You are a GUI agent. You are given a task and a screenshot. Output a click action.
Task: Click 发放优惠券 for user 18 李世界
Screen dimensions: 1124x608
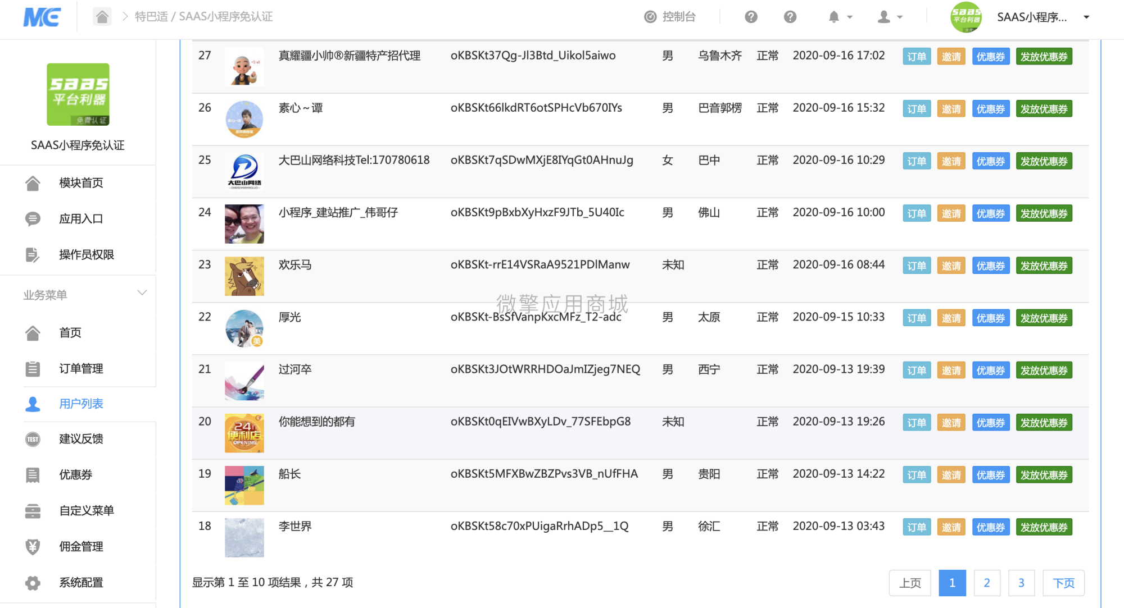coord(1044,527)
